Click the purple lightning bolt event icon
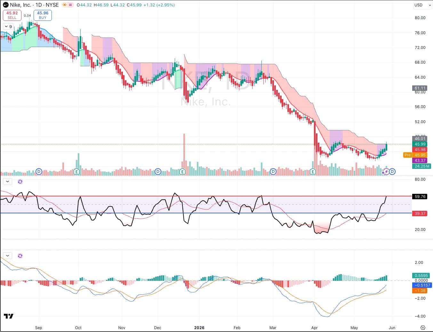433x332 pixels. pos(386,172)
